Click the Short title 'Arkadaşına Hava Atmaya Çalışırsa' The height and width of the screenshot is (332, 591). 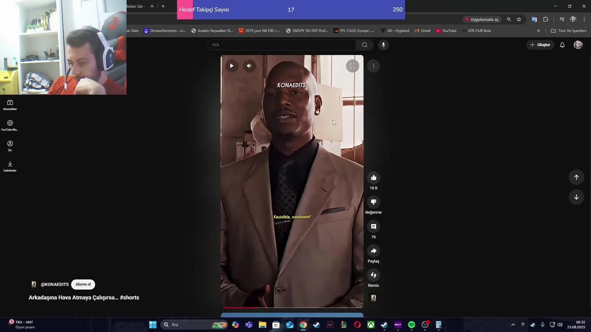click(x=84, y=297)
